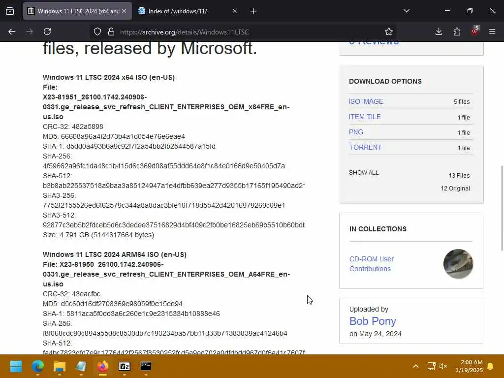The height and width of the screenshot is (378, 504).
Task: Open uploader Bob Pony profile
Action: (x=373, y=321)
